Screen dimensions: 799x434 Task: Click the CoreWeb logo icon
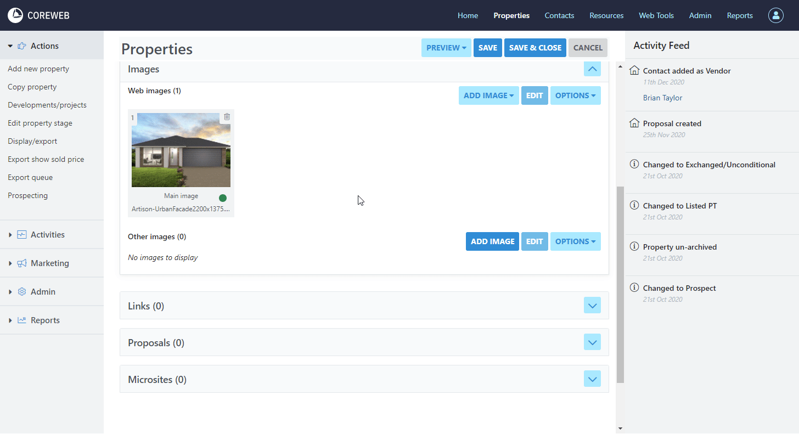[x=15, y=15]
